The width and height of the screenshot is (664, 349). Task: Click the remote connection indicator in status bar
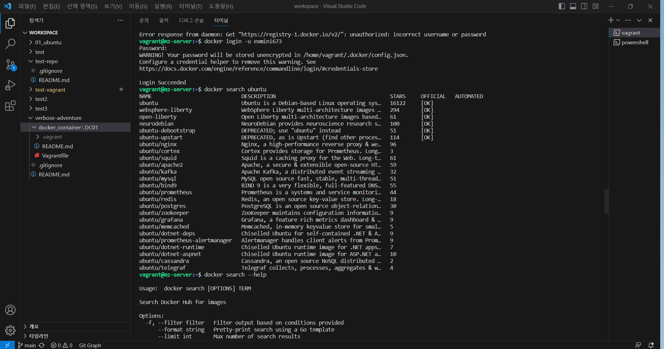(7, 345)
